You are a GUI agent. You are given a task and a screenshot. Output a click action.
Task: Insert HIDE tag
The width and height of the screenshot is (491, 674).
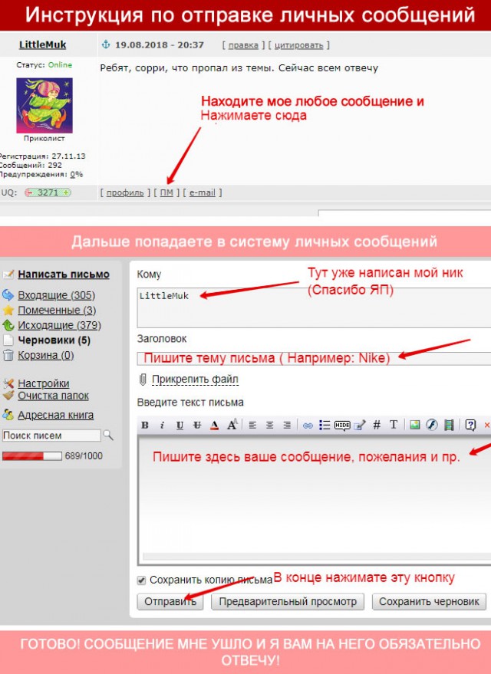(x=342, y=425)
